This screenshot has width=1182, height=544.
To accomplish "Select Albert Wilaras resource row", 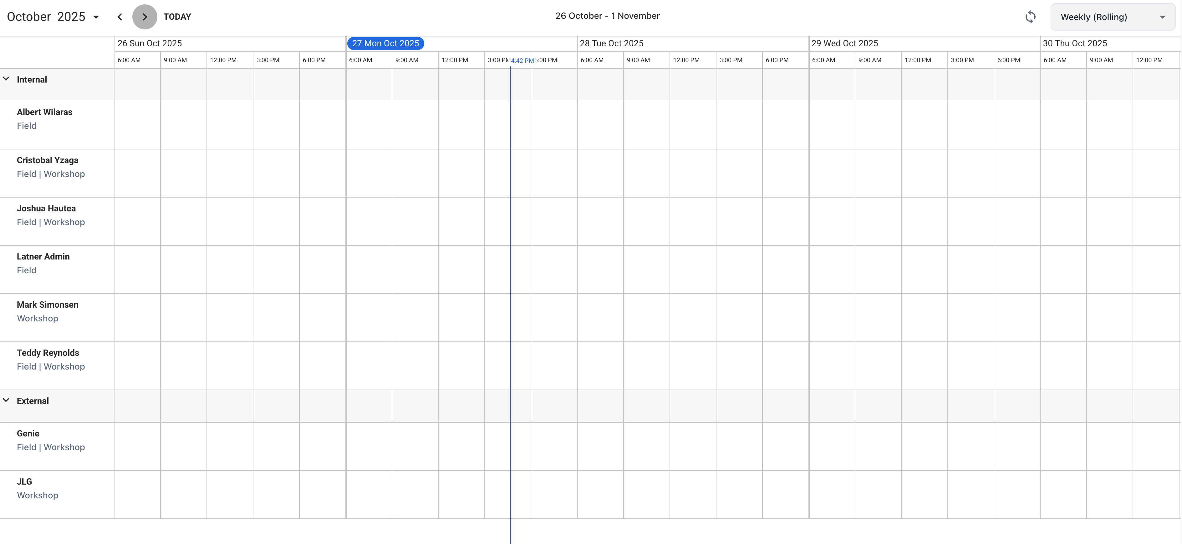I will click(44, 112).
